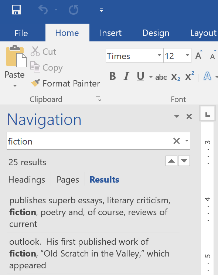Go to next search result arrow
218x275 pixels.
(x=184, y=161)
